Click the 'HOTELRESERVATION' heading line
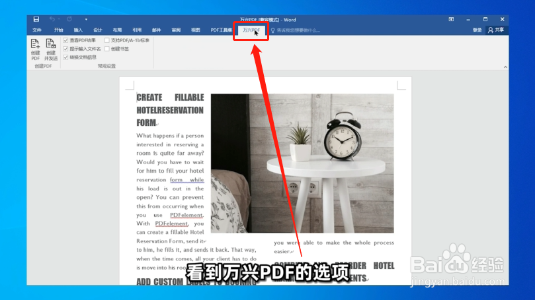The height and width of the screenshot is (300, 535). [170, 110]
